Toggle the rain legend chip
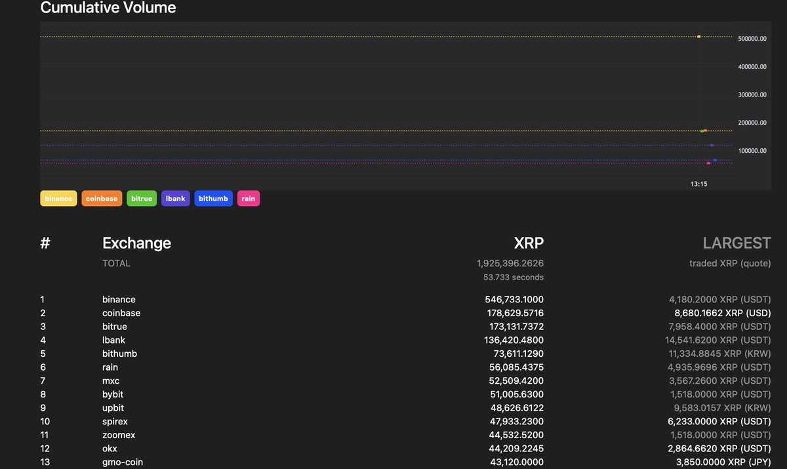The height and width of the screenshot is (469, 787). (x=249, y=199)
